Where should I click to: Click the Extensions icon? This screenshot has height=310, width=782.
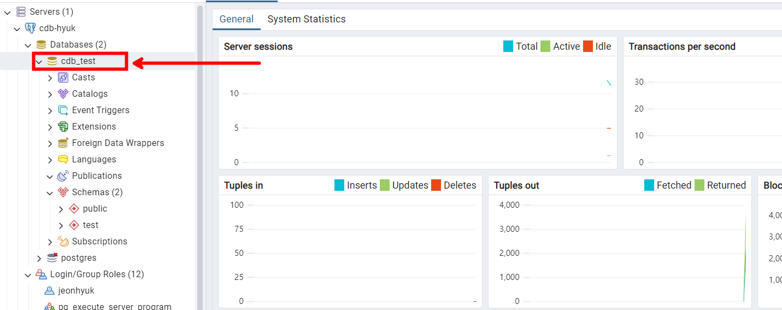pyautogui.click(x=63, y=127)
